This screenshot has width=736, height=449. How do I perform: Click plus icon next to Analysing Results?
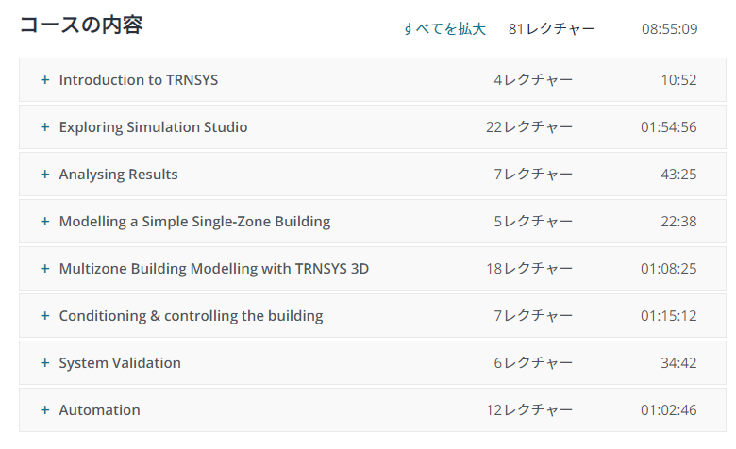(x=45, y=175)
